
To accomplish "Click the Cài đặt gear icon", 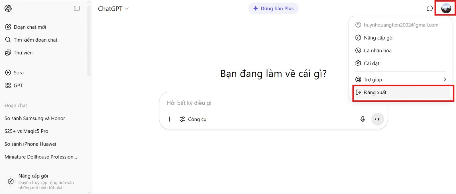I will 358,63.
